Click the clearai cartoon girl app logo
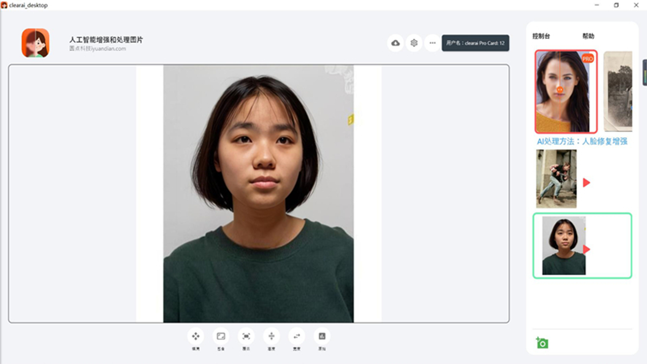This screenshot has height=364, width=647. [35, 43]
